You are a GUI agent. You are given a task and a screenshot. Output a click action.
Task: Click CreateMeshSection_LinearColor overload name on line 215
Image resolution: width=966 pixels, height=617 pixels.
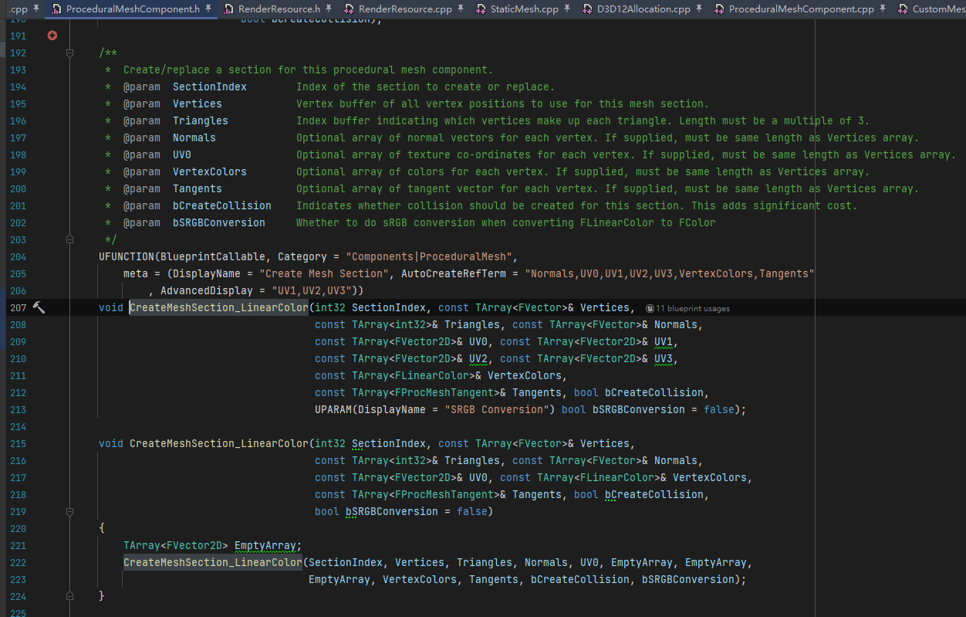pyautogui.click(x=219, y=443)
